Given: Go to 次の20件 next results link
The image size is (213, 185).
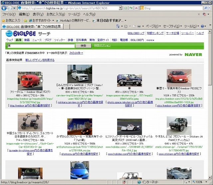Looking at the screenshot, I should (76, 53).
